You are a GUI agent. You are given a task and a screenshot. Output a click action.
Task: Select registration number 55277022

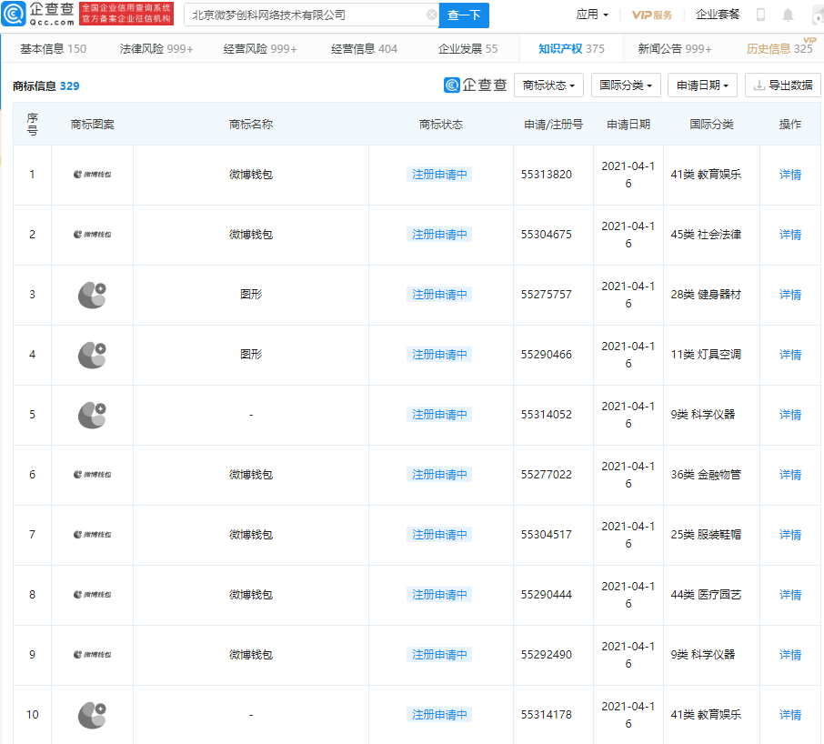[546, 475]
